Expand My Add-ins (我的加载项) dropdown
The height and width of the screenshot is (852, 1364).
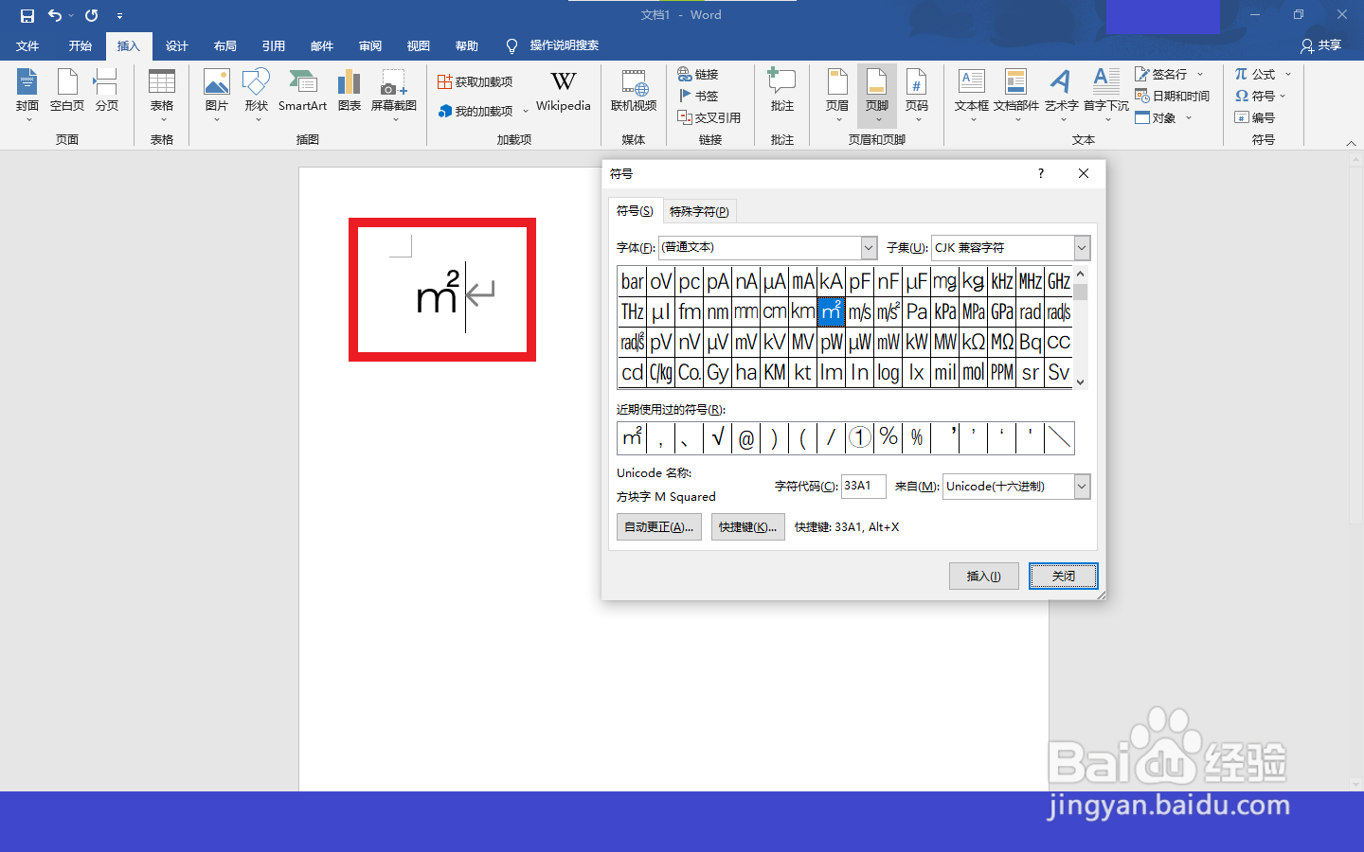coord(526,112)
